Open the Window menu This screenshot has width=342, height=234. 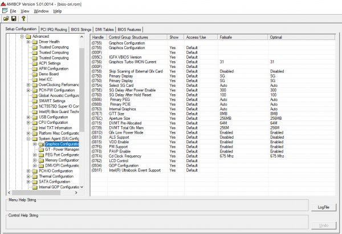[41, 11]
